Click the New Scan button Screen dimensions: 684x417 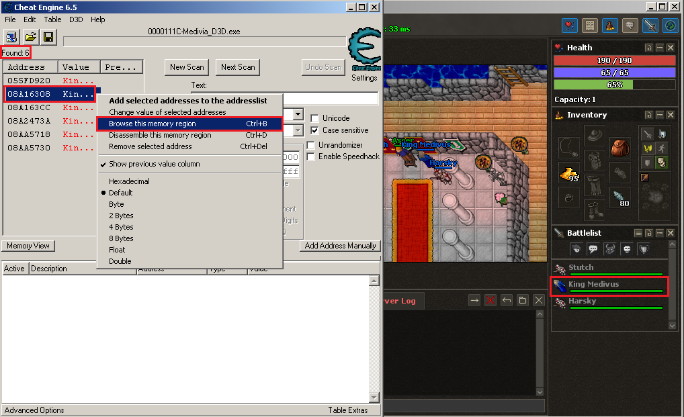click(187, 67)
